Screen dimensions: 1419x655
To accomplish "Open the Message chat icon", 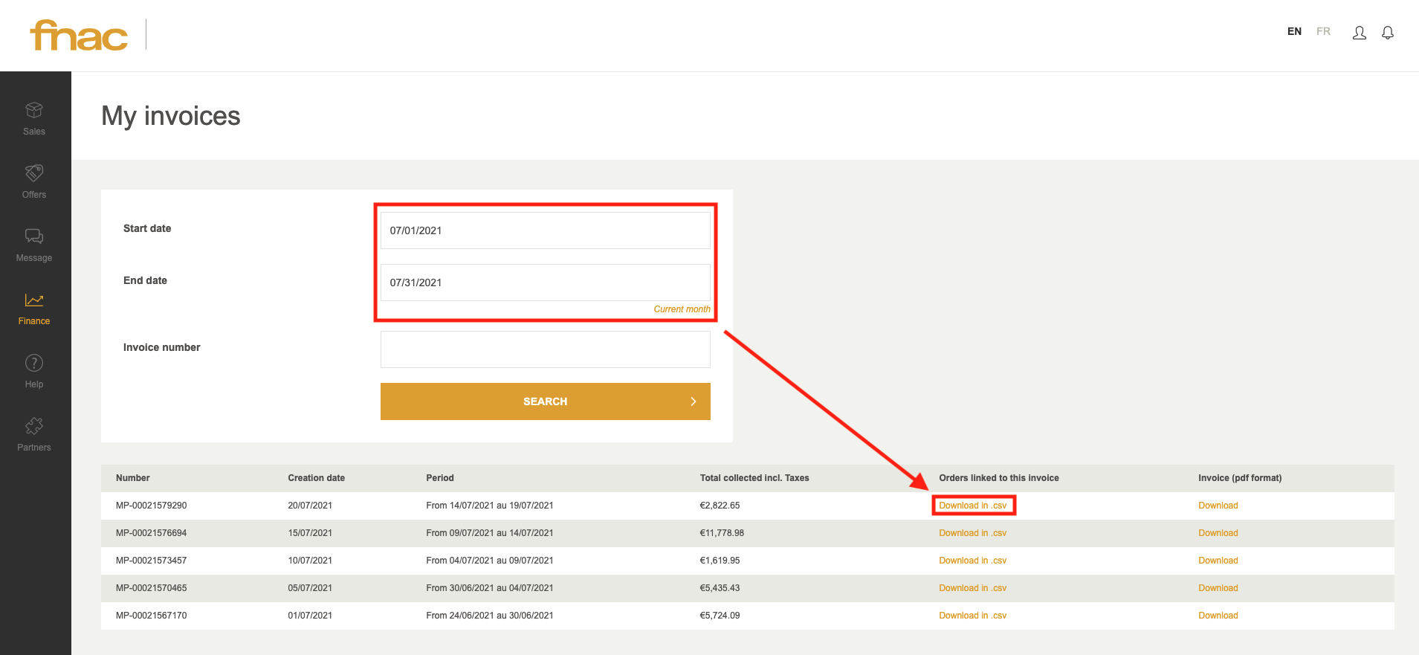I will pos(34,236).
